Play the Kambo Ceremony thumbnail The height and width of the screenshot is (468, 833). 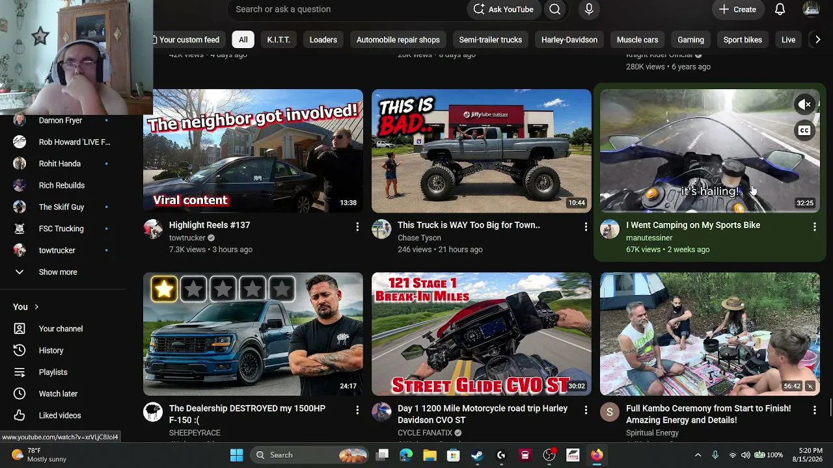(710, 334)
